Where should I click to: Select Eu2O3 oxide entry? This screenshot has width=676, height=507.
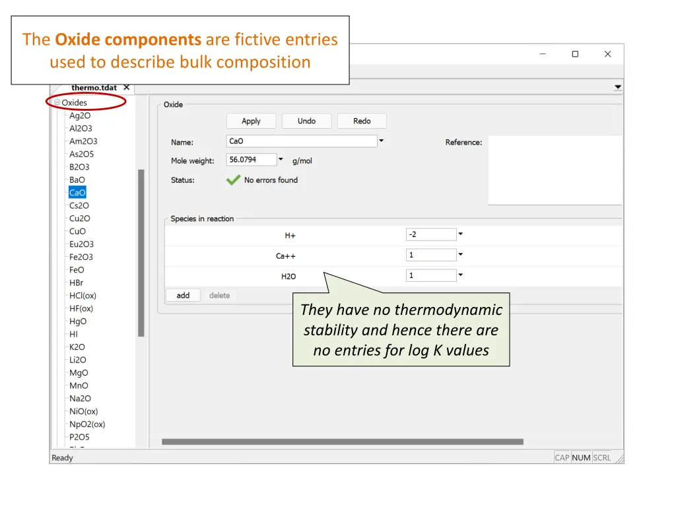click(x=81, y=244)
